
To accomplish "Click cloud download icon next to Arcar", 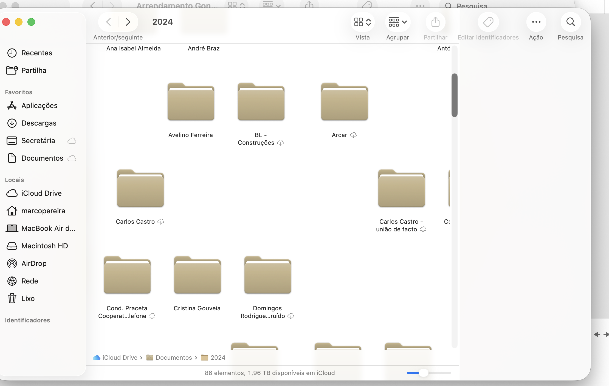I will click(x=353, y=135).
